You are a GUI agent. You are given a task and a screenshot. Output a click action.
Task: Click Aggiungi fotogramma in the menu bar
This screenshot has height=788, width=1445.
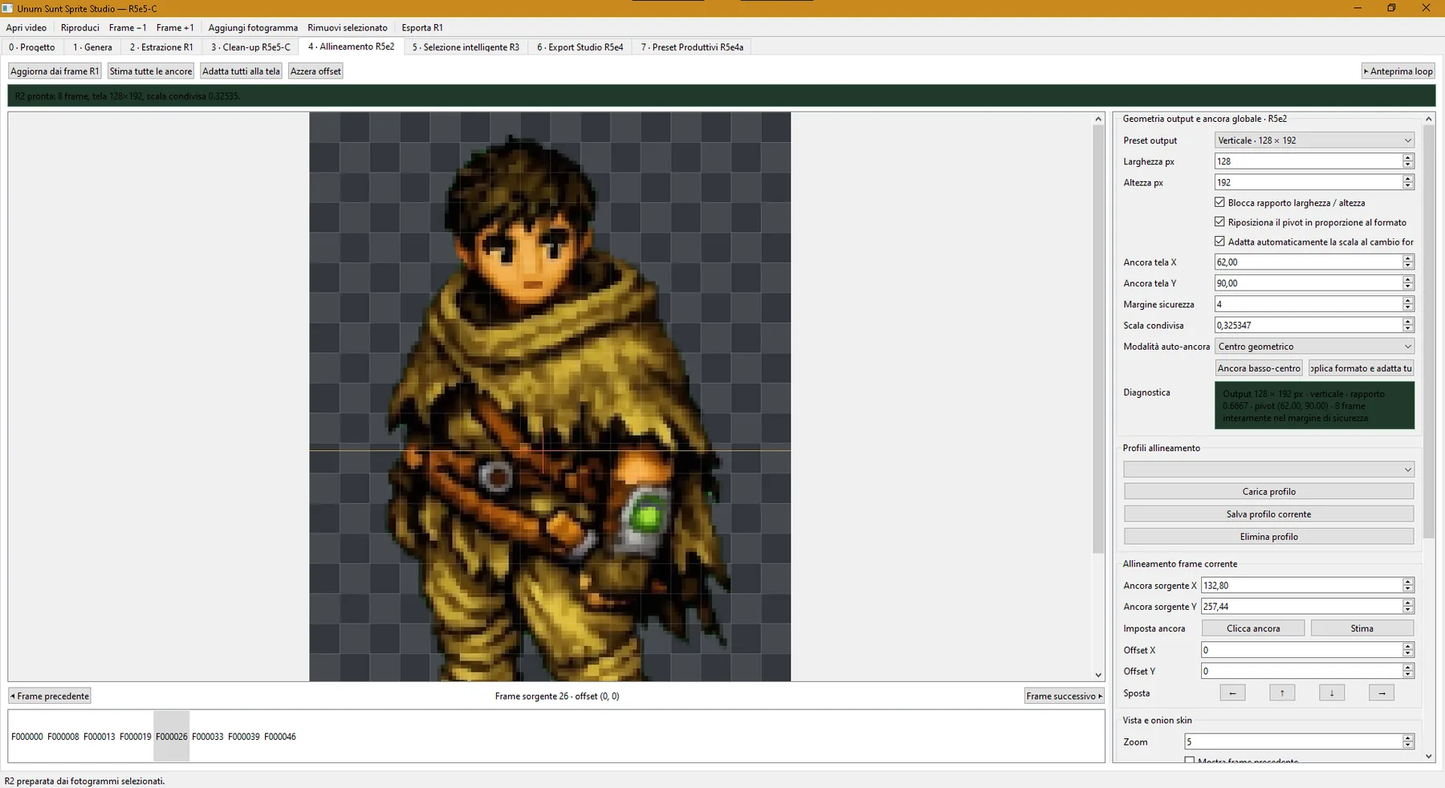tap(253, 27)
